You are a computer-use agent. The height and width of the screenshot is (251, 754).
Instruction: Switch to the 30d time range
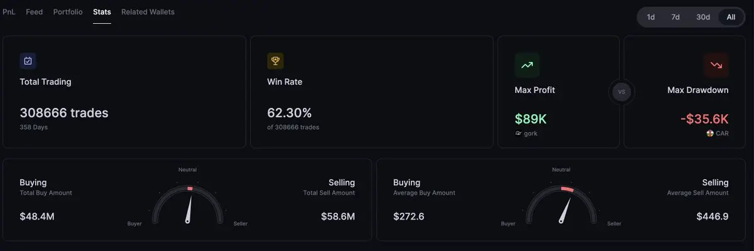(702, 17)
